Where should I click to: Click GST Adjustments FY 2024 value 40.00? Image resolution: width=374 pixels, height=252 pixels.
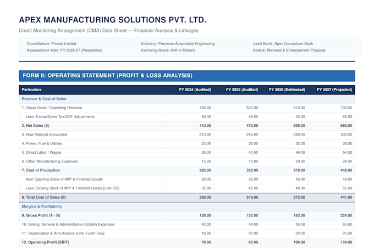click(x=206, y=116)
